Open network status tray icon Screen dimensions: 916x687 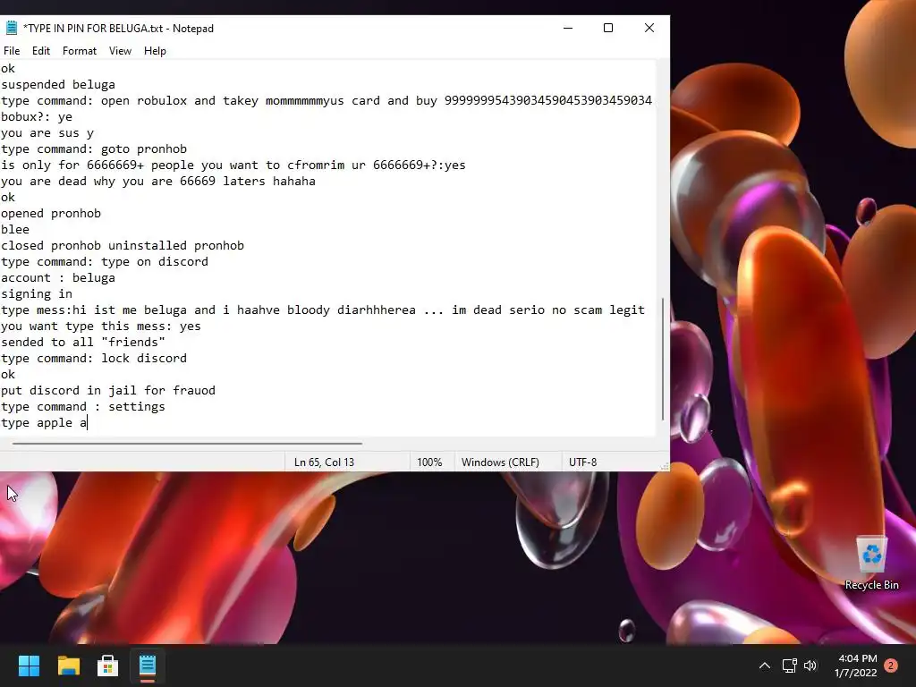[789, 666]
